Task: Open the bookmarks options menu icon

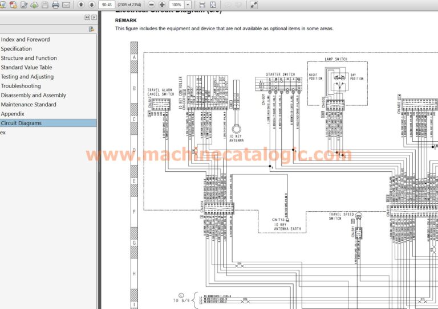Action: click(x=91, y=29)
